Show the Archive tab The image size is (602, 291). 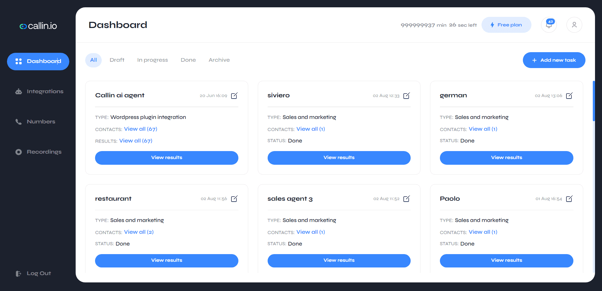(219, 60)
